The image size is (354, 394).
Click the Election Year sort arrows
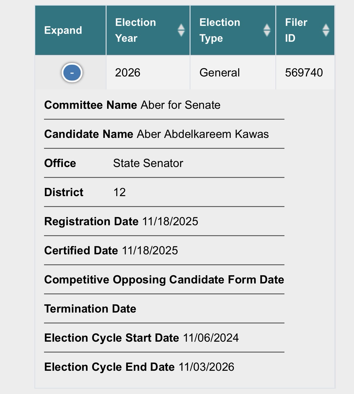[x=181, y=30]
